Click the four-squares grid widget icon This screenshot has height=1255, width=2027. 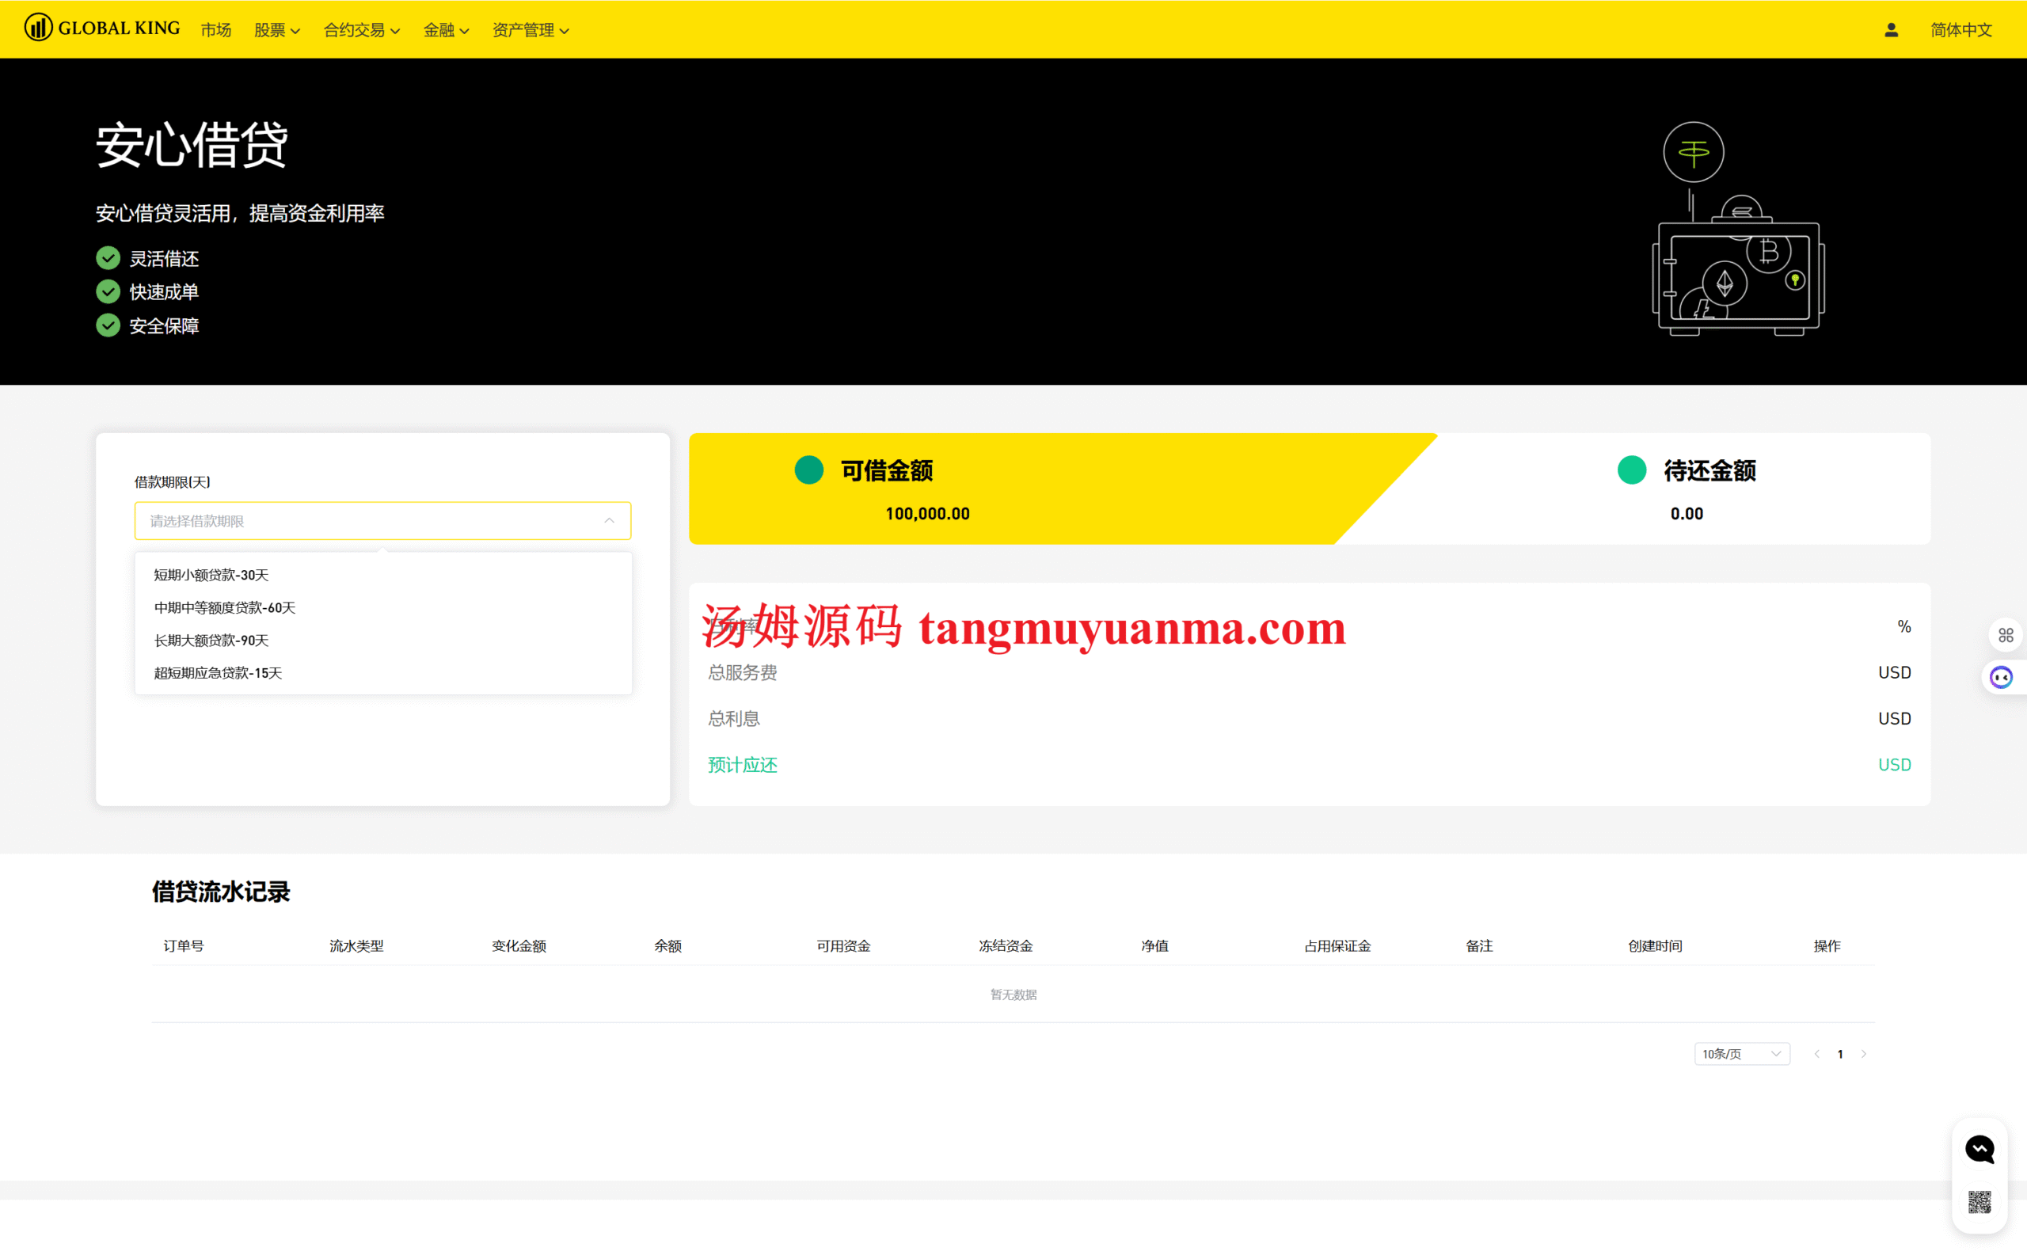coord(2006,636)
